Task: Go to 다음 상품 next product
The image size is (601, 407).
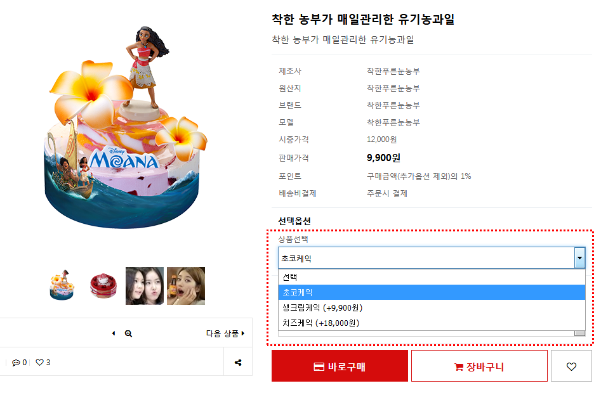Action: click(225, 333)
